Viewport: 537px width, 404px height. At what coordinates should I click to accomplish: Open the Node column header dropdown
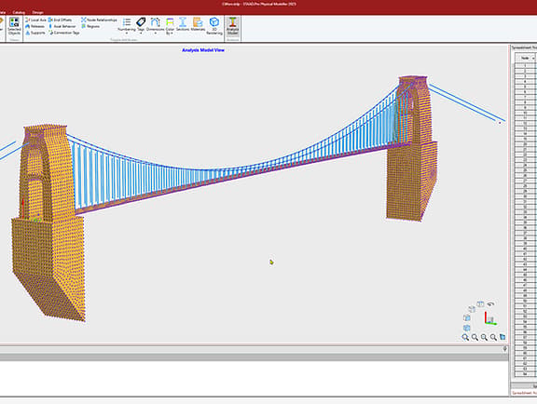[533, 58]
